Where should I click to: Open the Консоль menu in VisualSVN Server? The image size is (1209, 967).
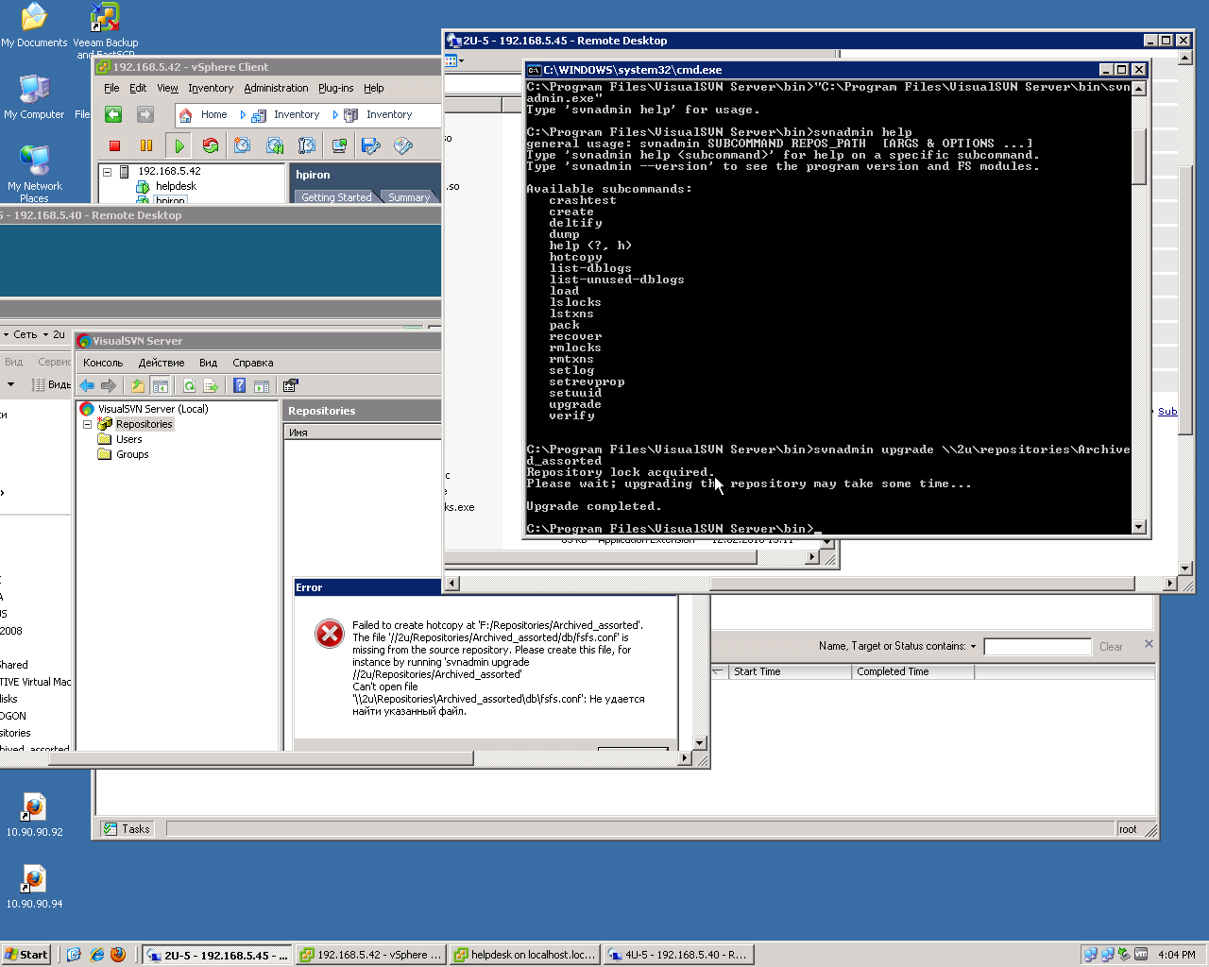point(103,363)
